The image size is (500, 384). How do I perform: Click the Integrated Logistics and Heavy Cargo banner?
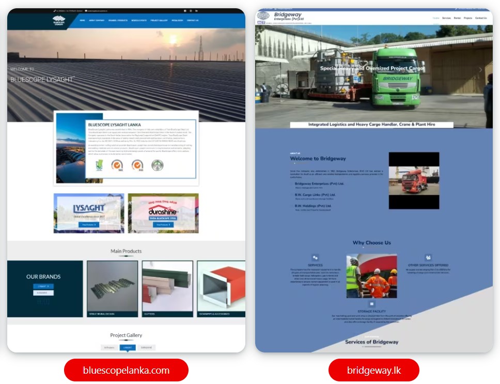(371, 125)
